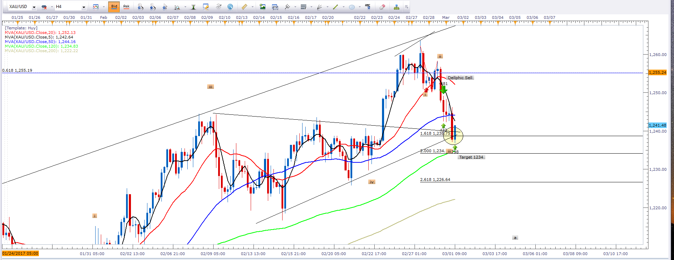Open the toolbar overflow options menu
This screenshot has width=674, height=260.
point(406,7)
